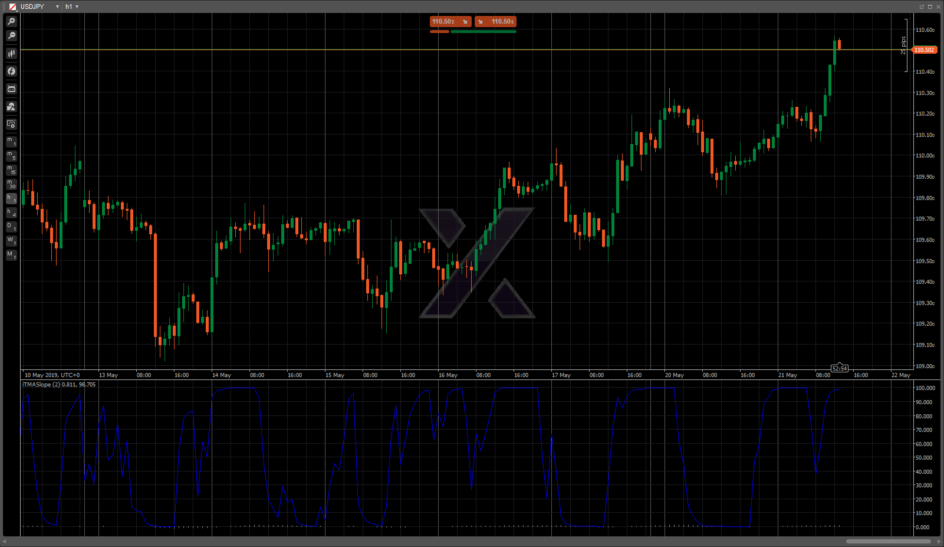Detach the chart with the pop-out icon

922,6
